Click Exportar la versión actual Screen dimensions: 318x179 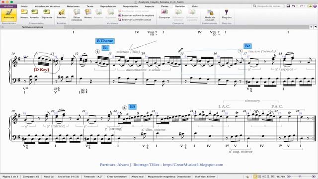coord(135,20)
